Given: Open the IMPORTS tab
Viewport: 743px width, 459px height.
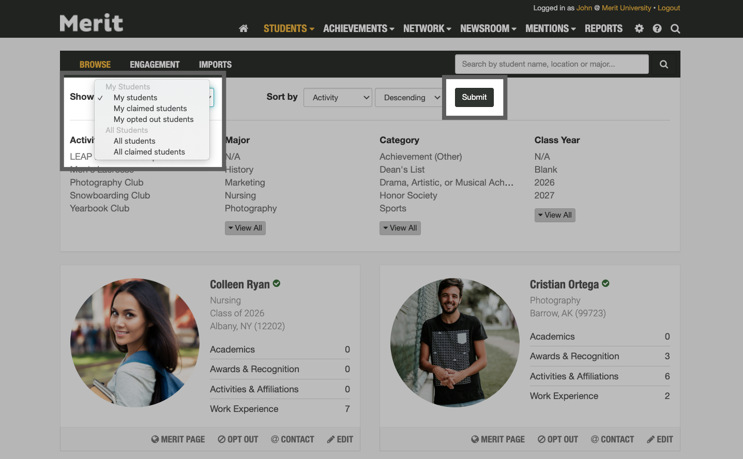Looking at the screenshot, I should pos(215,64).
